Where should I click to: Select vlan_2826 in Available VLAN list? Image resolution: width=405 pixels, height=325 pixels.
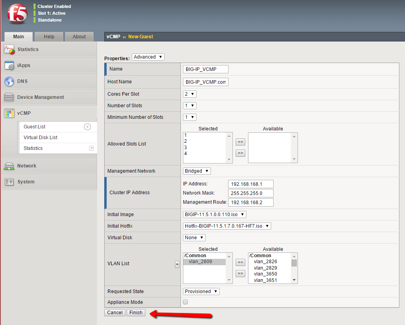pyautogui.click(x=265, y=262)
